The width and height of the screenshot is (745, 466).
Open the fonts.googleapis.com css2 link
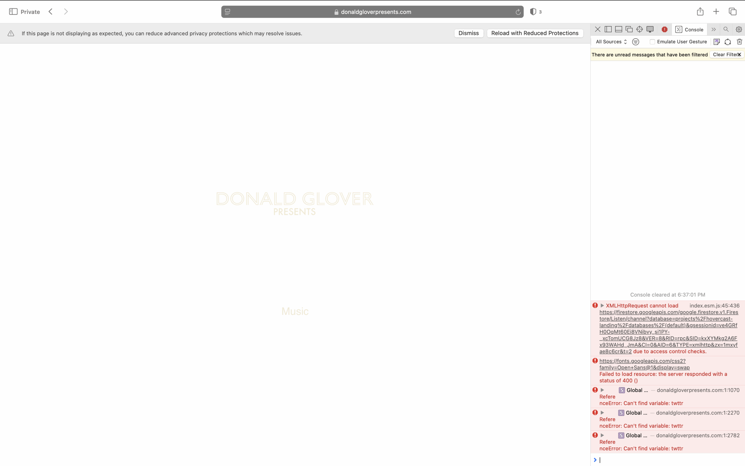pyautogui.click(x=645, y=364)
